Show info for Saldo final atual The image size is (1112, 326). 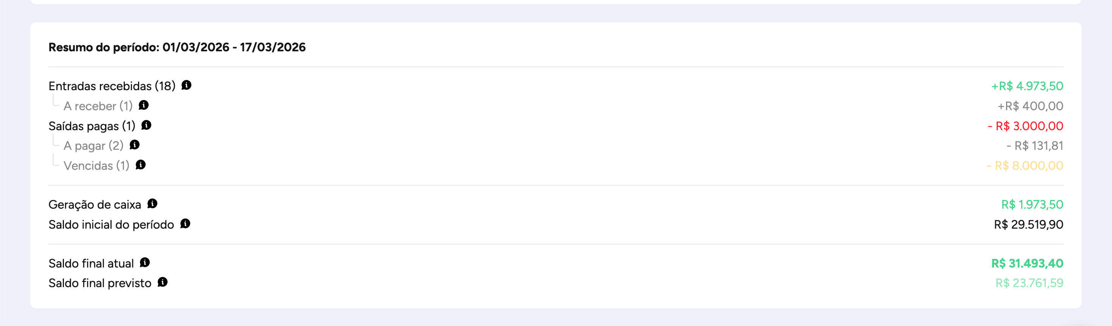click(x=145, y=263)
